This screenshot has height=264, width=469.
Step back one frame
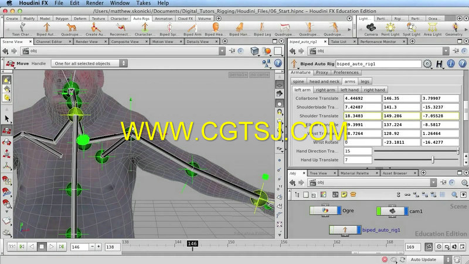[32, 246]
